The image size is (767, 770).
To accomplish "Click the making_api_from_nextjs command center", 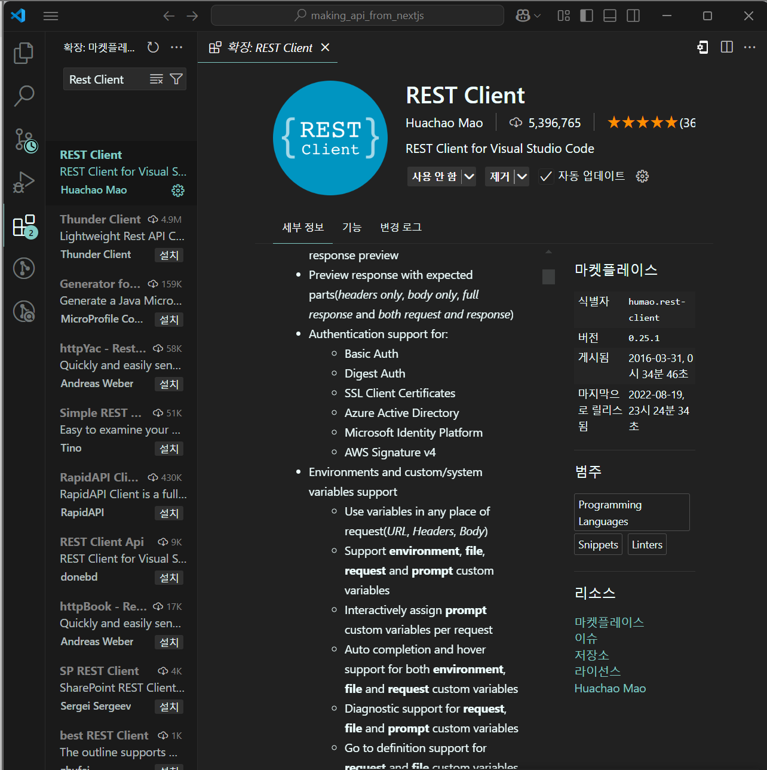I will point(357,16).
